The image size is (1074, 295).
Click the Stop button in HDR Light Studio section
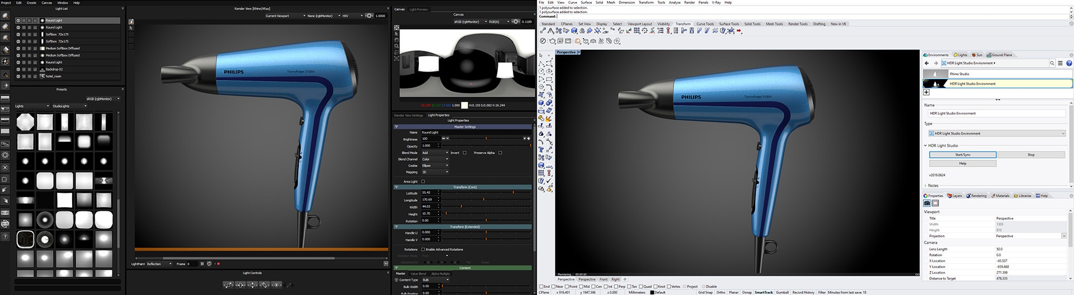point(1031,155)
